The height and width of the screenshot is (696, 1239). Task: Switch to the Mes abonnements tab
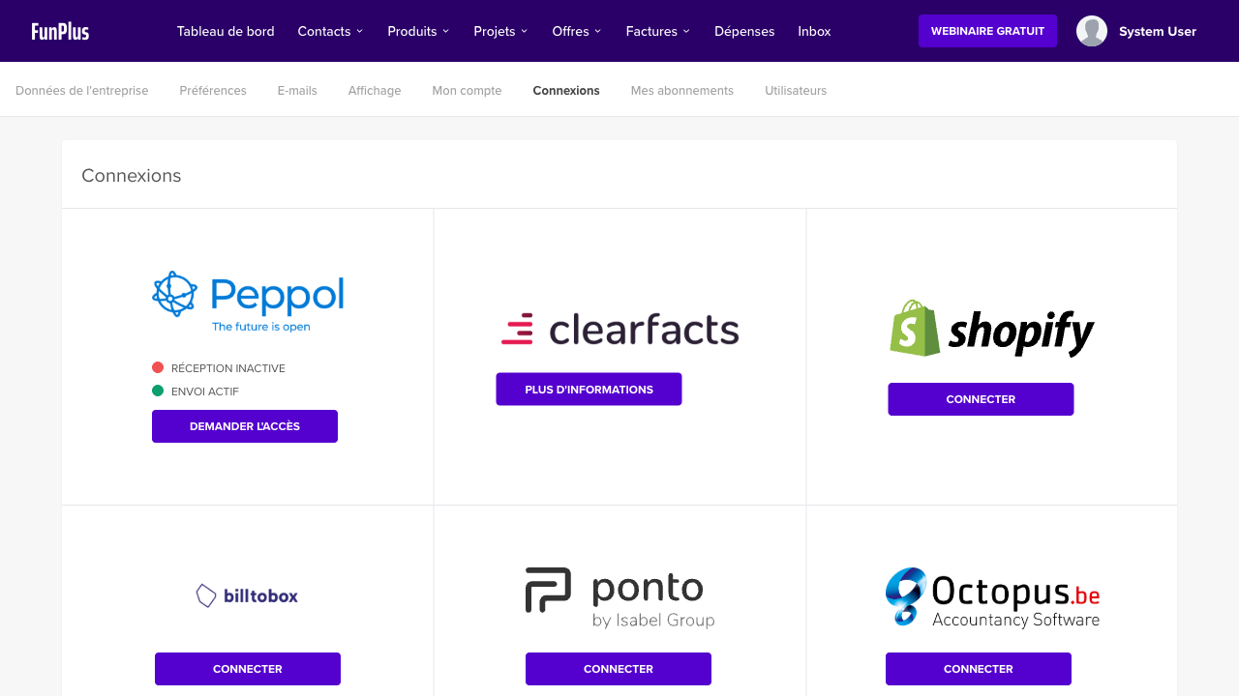click(681, 91)
